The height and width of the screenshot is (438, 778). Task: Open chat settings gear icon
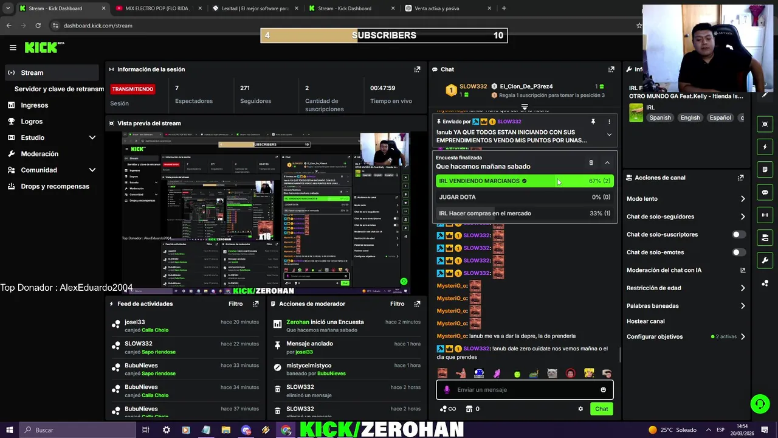(580, 409)
